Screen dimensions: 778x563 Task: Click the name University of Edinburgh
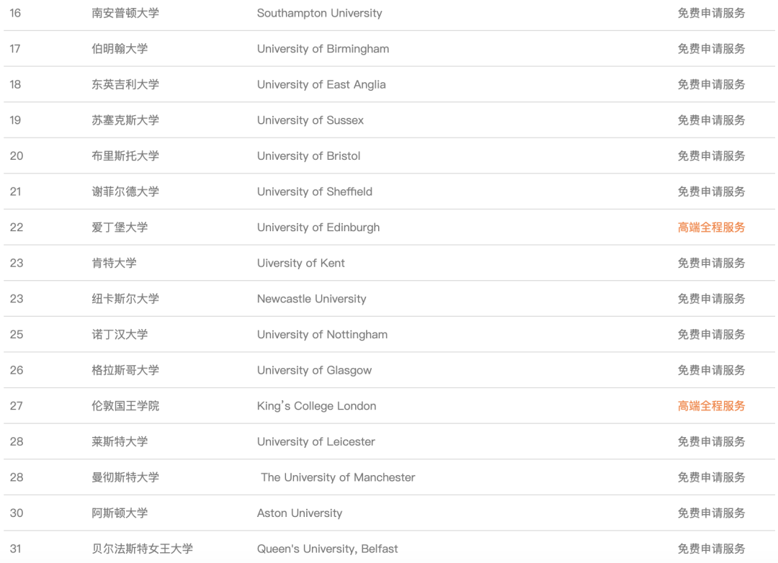(318, 228)
